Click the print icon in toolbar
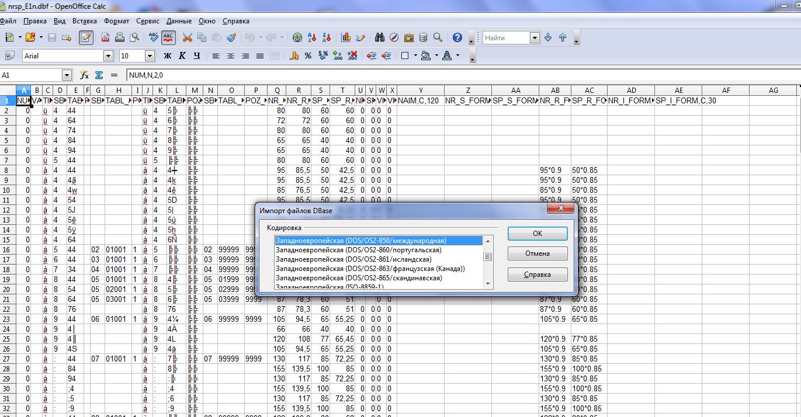 point(120,37)
